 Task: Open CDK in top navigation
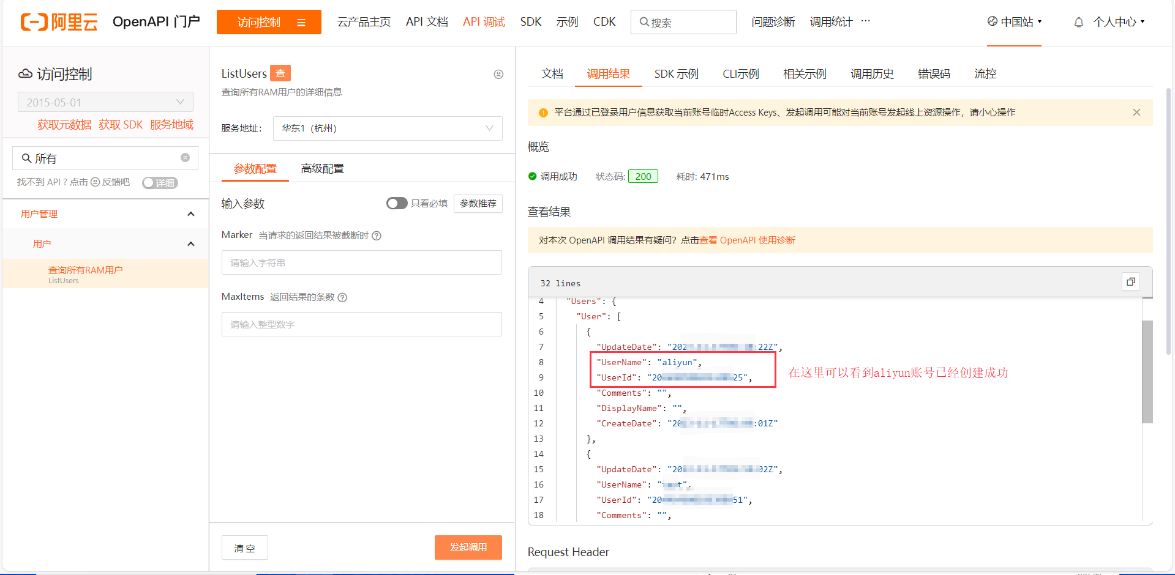click(x=604, y=22)
